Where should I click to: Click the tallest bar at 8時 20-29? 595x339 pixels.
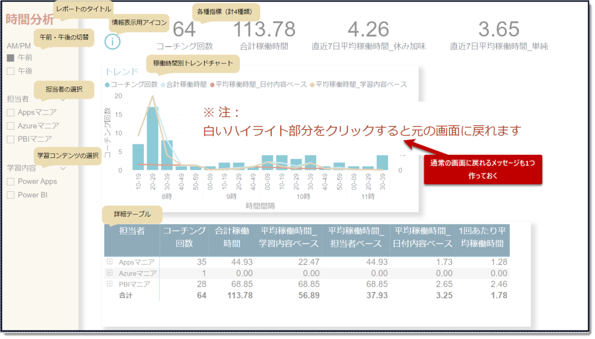click(153, 138)
